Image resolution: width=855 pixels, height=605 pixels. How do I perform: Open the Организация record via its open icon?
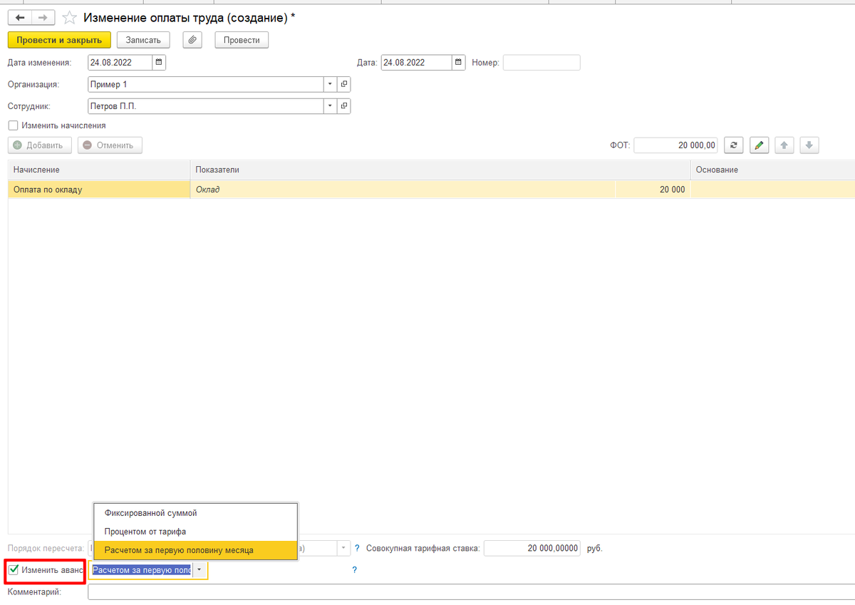click(x=344, y=85)
